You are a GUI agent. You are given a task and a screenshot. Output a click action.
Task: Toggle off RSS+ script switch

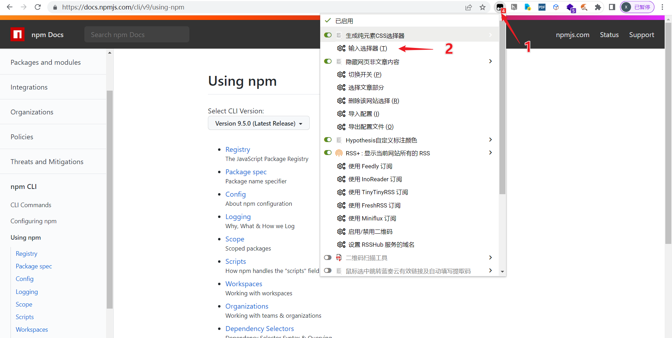point(328,153)
